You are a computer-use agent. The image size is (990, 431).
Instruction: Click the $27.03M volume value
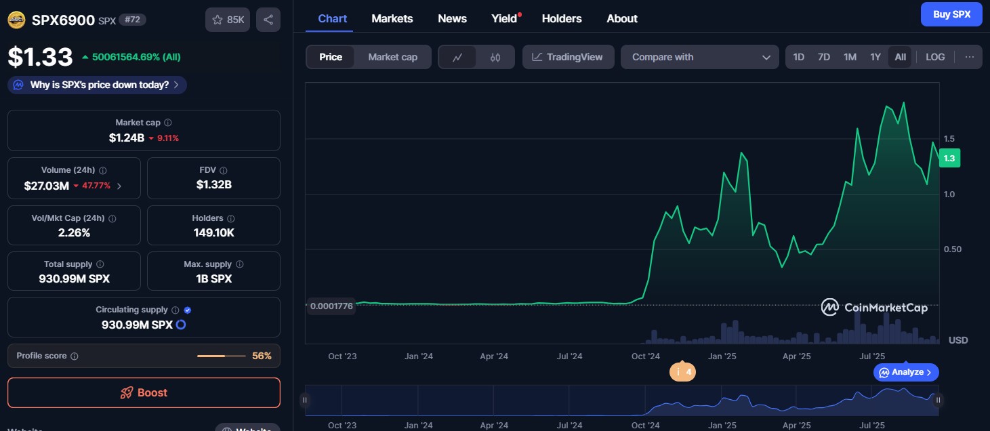47,186
